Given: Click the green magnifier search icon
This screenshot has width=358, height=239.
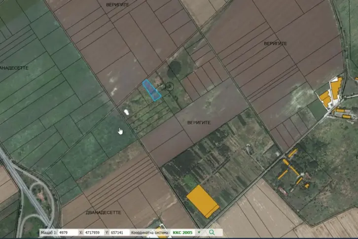Looking at the screenshot, I should 212,233.
